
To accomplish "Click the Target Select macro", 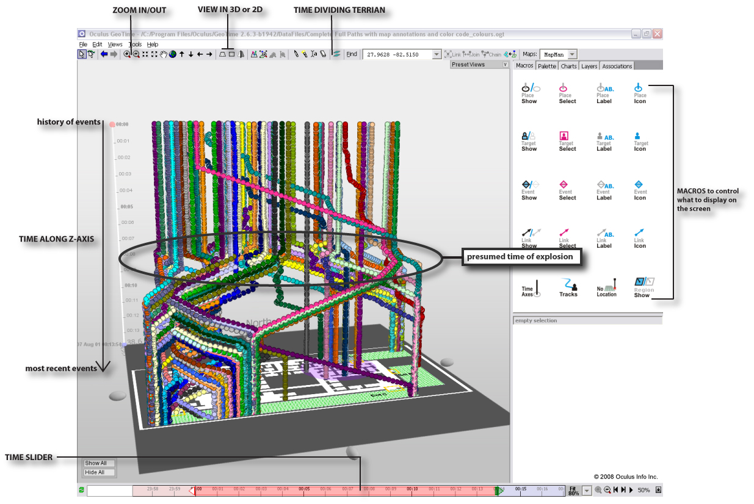I will coord(567,142).
